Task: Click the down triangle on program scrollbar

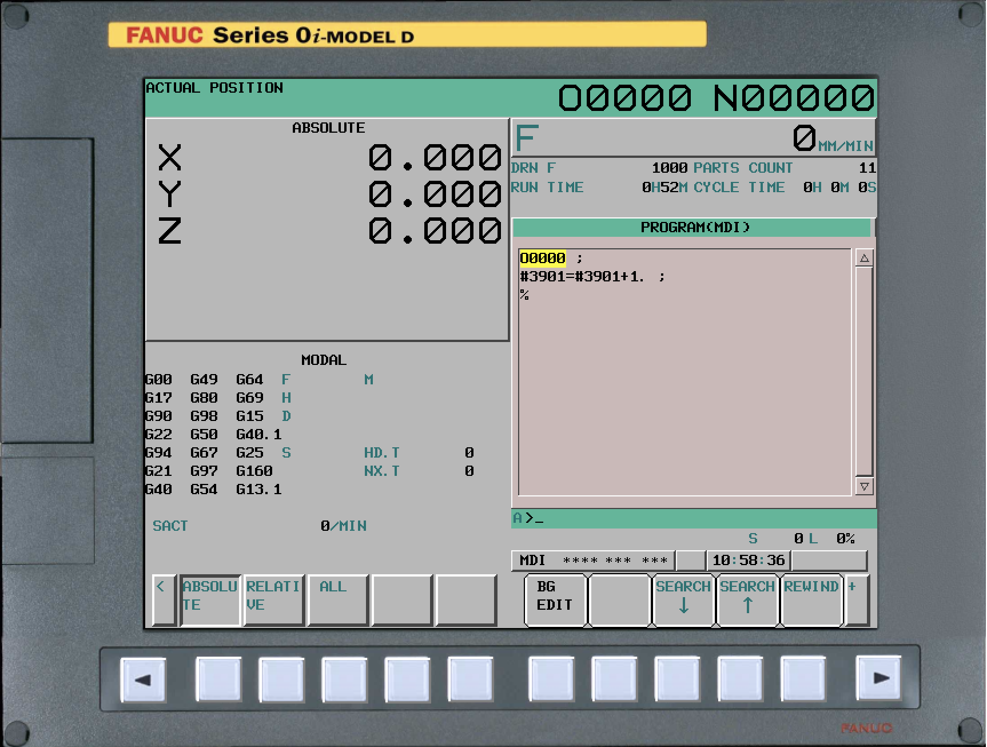Action: point(863,487)
